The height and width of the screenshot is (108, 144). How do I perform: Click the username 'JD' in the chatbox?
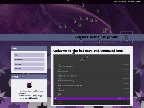pos(59,83)
